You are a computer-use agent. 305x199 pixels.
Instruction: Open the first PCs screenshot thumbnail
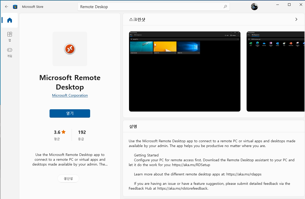tap(185, 71)
